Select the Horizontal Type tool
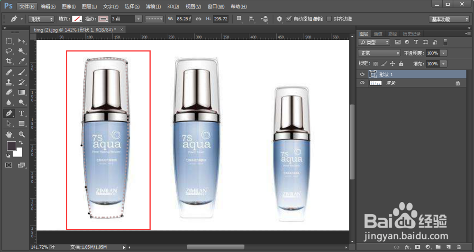The image size is (474, 252). click(21, 113)
